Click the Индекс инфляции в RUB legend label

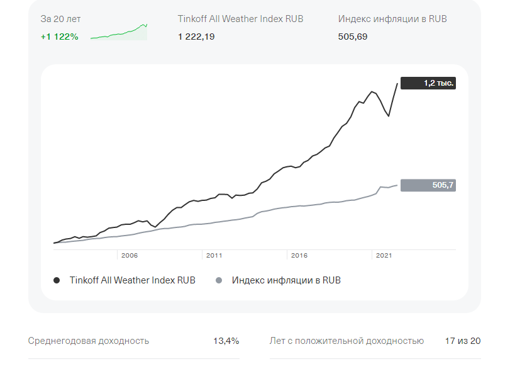(x=286, y=280)
